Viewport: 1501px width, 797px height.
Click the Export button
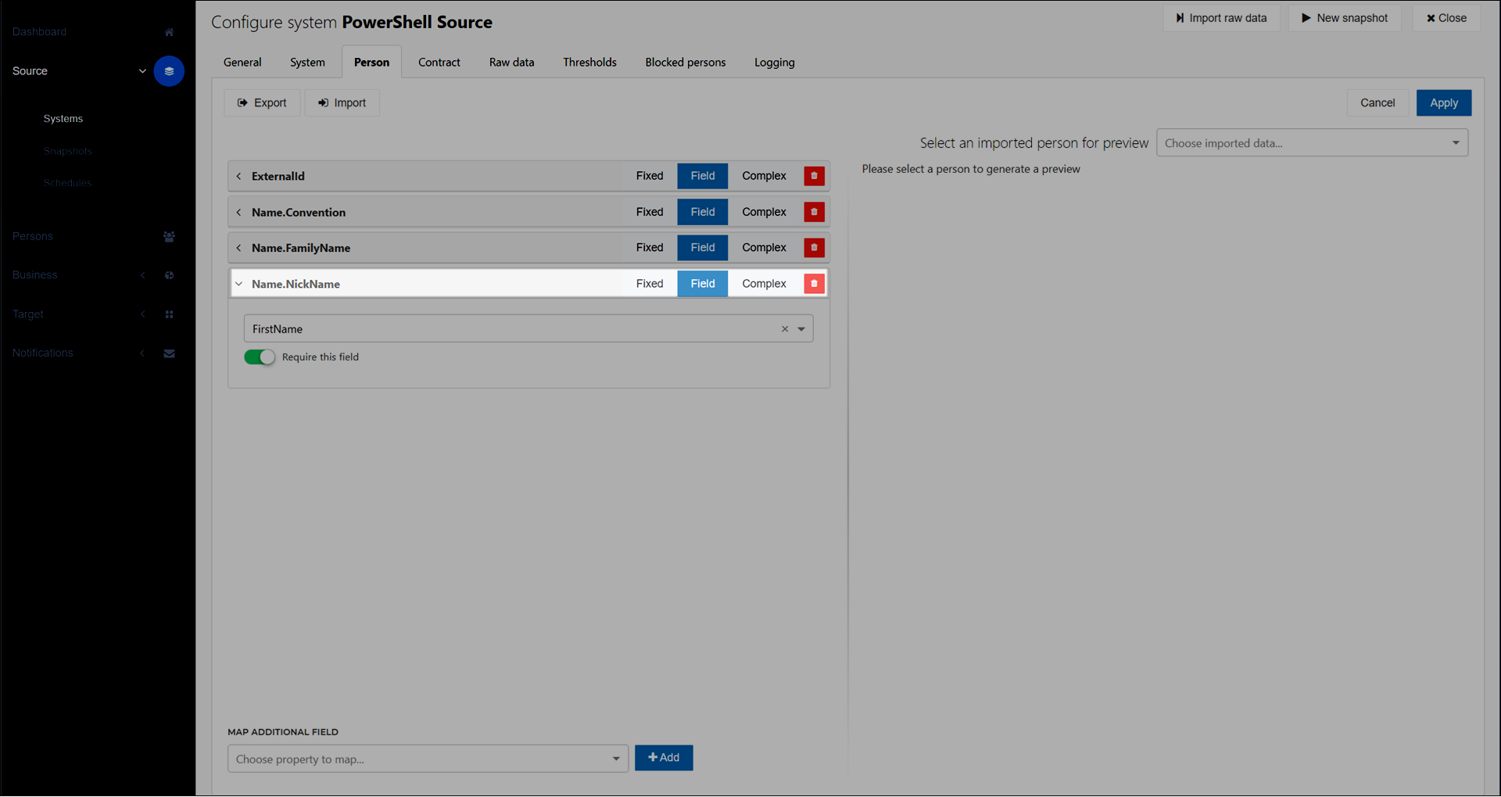click(x=262, y=103)
